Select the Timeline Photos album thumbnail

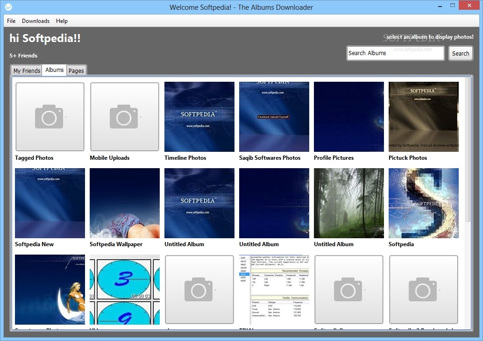click(x=199, y=117)
